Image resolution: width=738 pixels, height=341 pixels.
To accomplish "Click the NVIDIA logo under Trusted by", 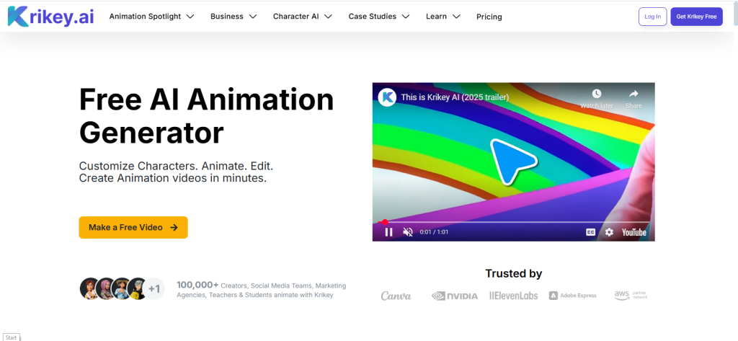I will tap(455, 296).
